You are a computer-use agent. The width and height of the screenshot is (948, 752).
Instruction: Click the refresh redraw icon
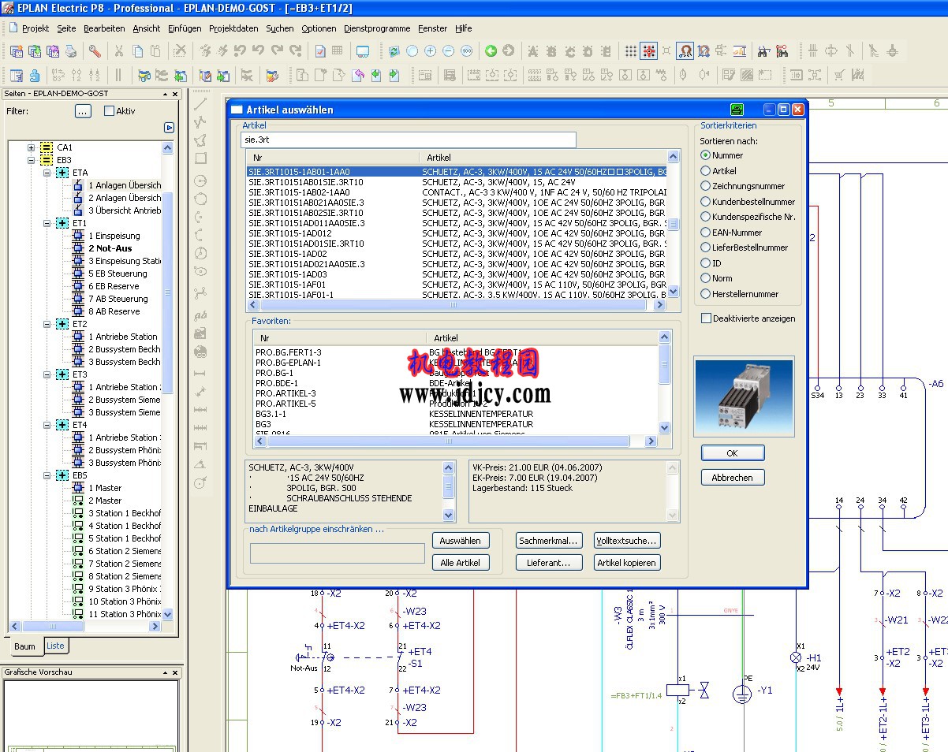(394, 51)
